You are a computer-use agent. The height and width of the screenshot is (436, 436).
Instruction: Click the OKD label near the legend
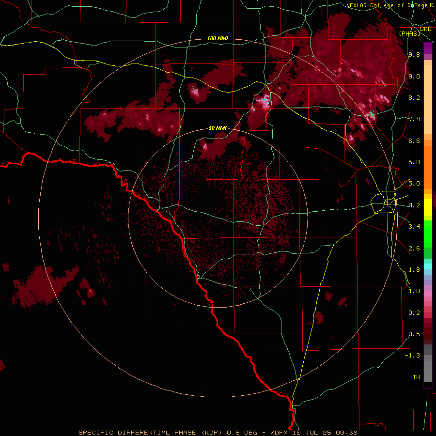point(426,29)
